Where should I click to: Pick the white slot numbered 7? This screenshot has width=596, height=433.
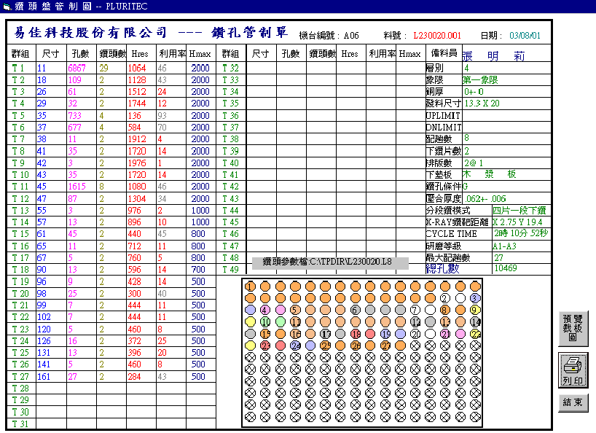[x=415, y=310]
